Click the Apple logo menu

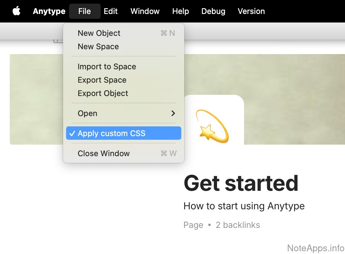(x=16, y=11)
